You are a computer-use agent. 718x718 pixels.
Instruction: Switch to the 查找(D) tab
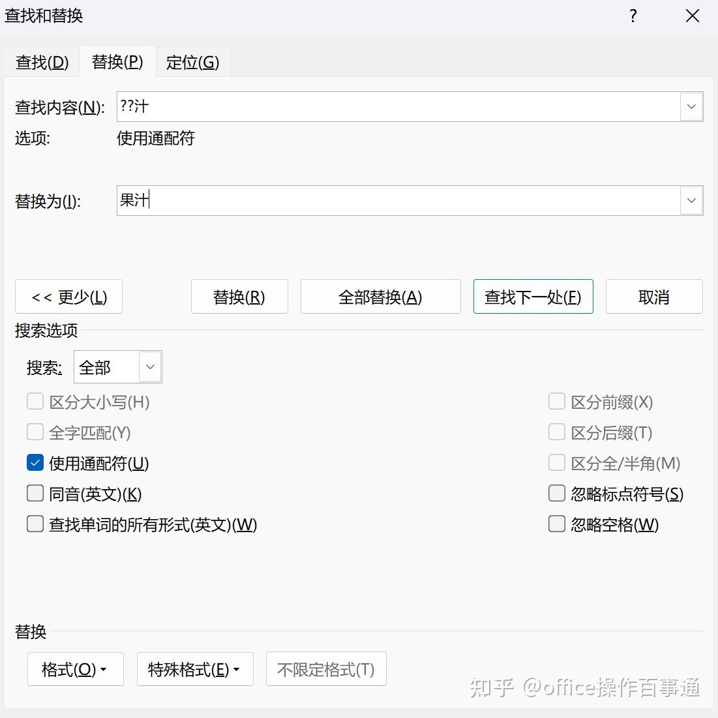(x=42, y=63)
